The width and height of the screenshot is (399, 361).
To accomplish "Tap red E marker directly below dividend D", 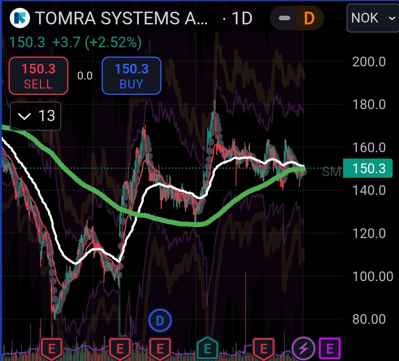I will tap(160, 349).
